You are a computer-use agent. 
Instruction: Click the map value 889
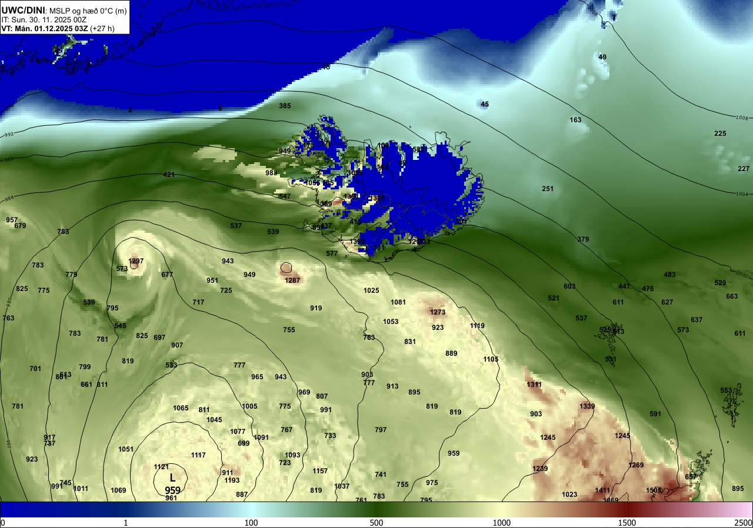pyautogui.click(x=451, y=353)
